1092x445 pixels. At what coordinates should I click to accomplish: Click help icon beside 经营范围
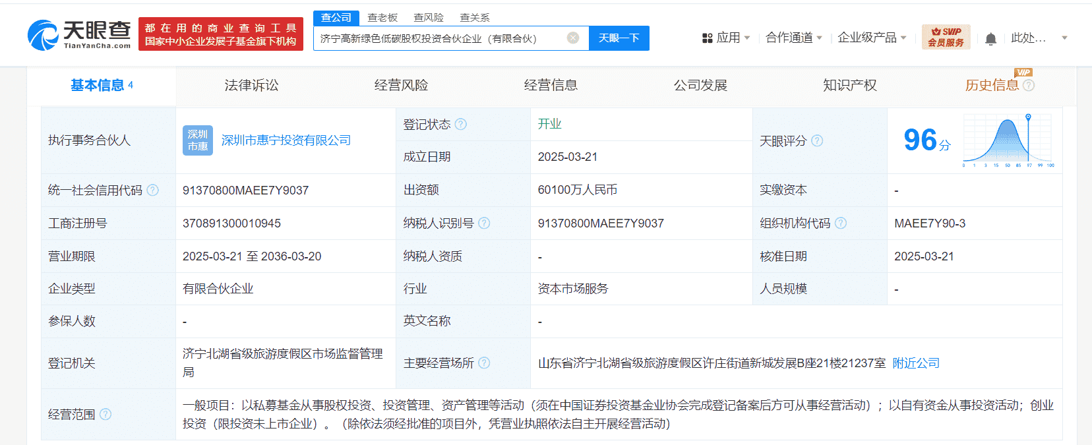coord(106,414)
